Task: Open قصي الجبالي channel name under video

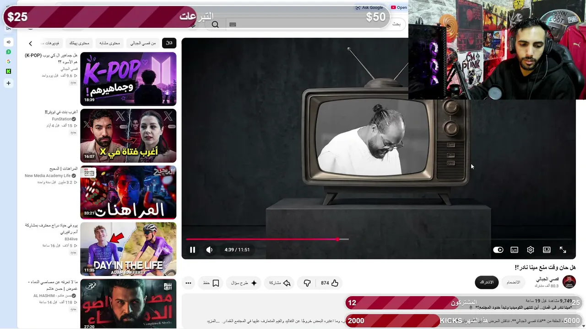Action: pyautogui.click(x=548, y=279)
